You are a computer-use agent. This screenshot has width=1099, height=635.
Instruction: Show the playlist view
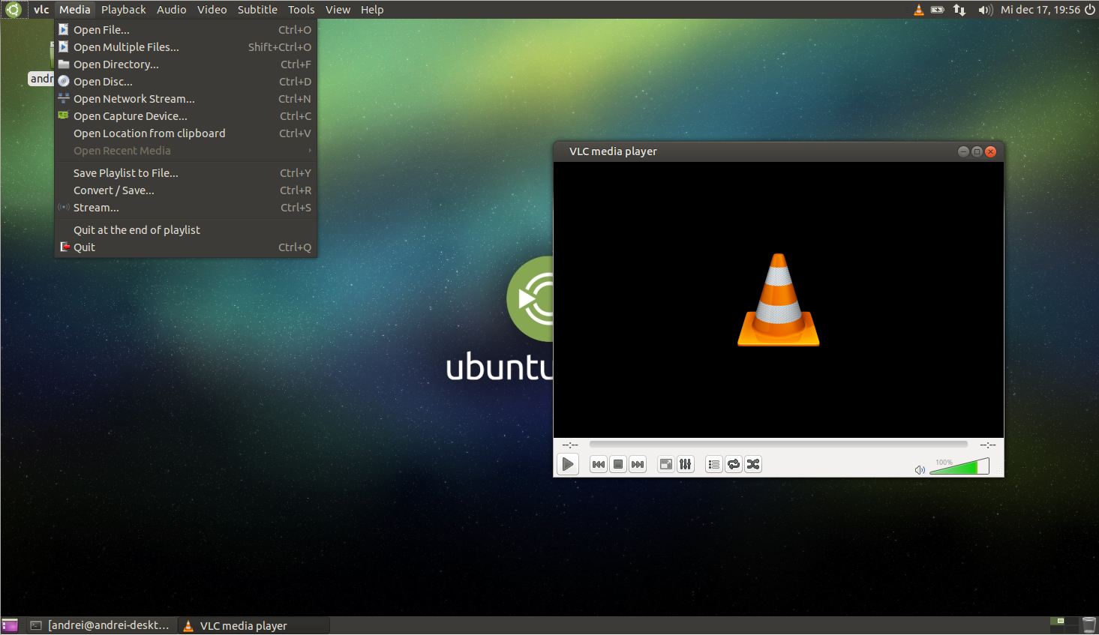713,464
